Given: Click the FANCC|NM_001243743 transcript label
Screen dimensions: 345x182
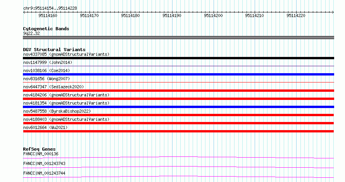Looking at the screenshot, I should (44, 163).
